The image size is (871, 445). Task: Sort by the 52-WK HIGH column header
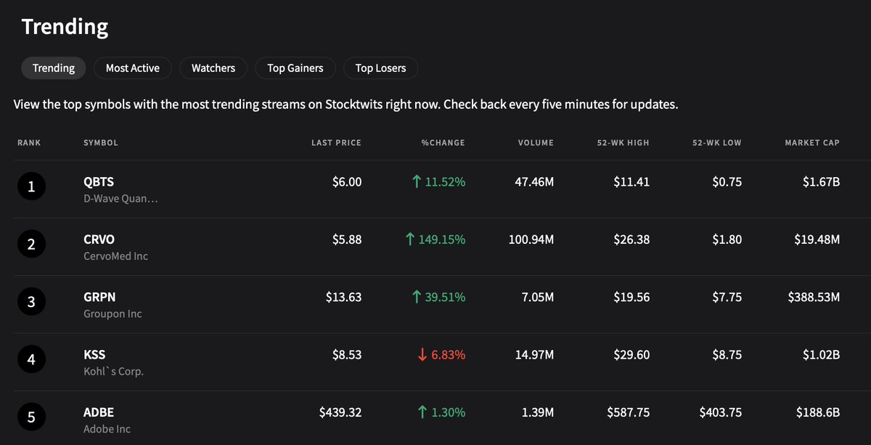(x=623, y=143)
